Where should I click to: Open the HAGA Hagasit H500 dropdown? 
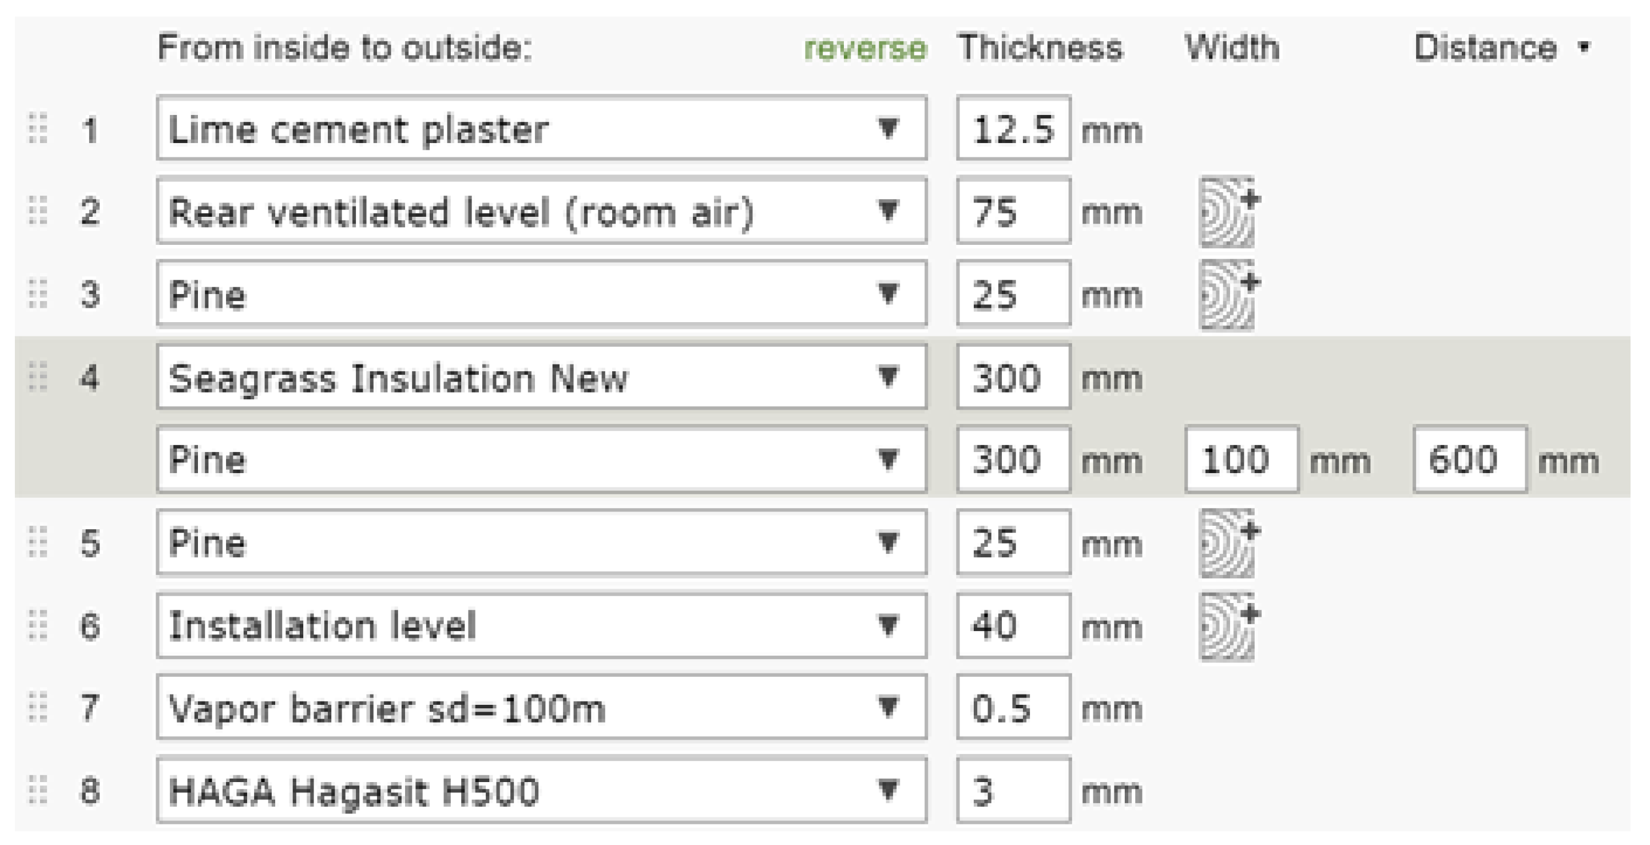[x=542, y=790]
